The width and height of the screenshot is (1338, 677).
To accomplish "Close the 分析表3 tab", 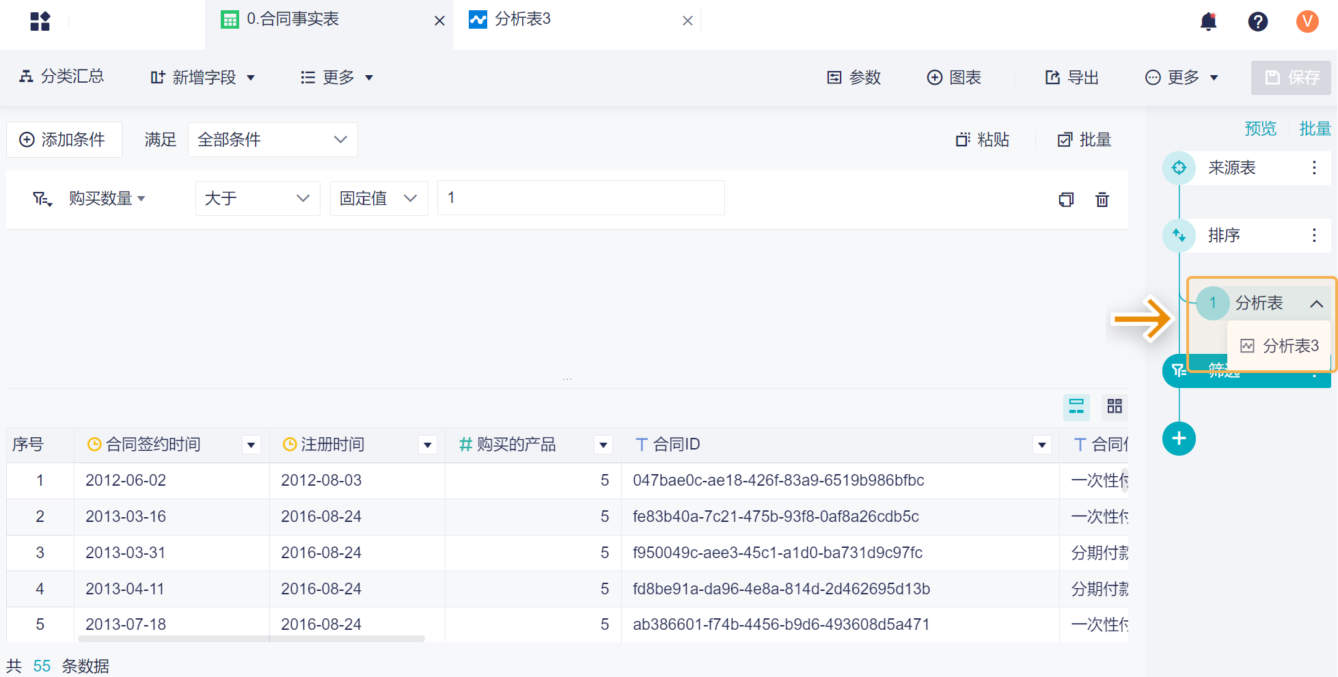I will point(687,20).
